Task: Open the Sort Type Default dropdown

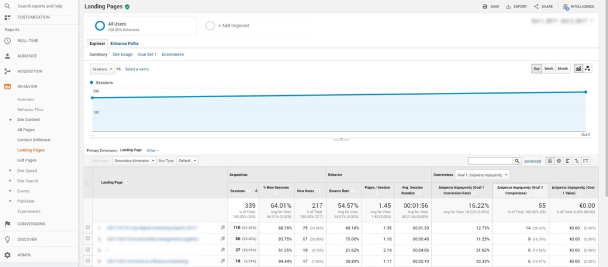Action: [187, 160]
